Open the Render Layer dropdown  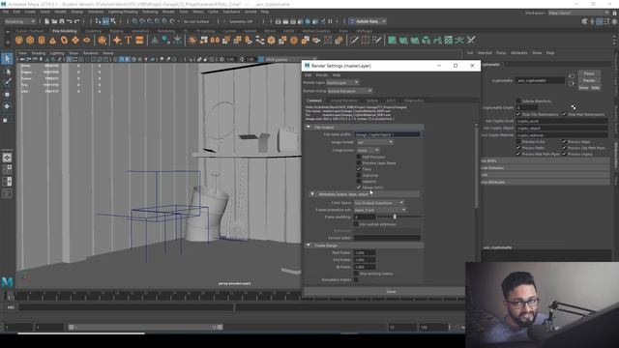coord(342,82)
